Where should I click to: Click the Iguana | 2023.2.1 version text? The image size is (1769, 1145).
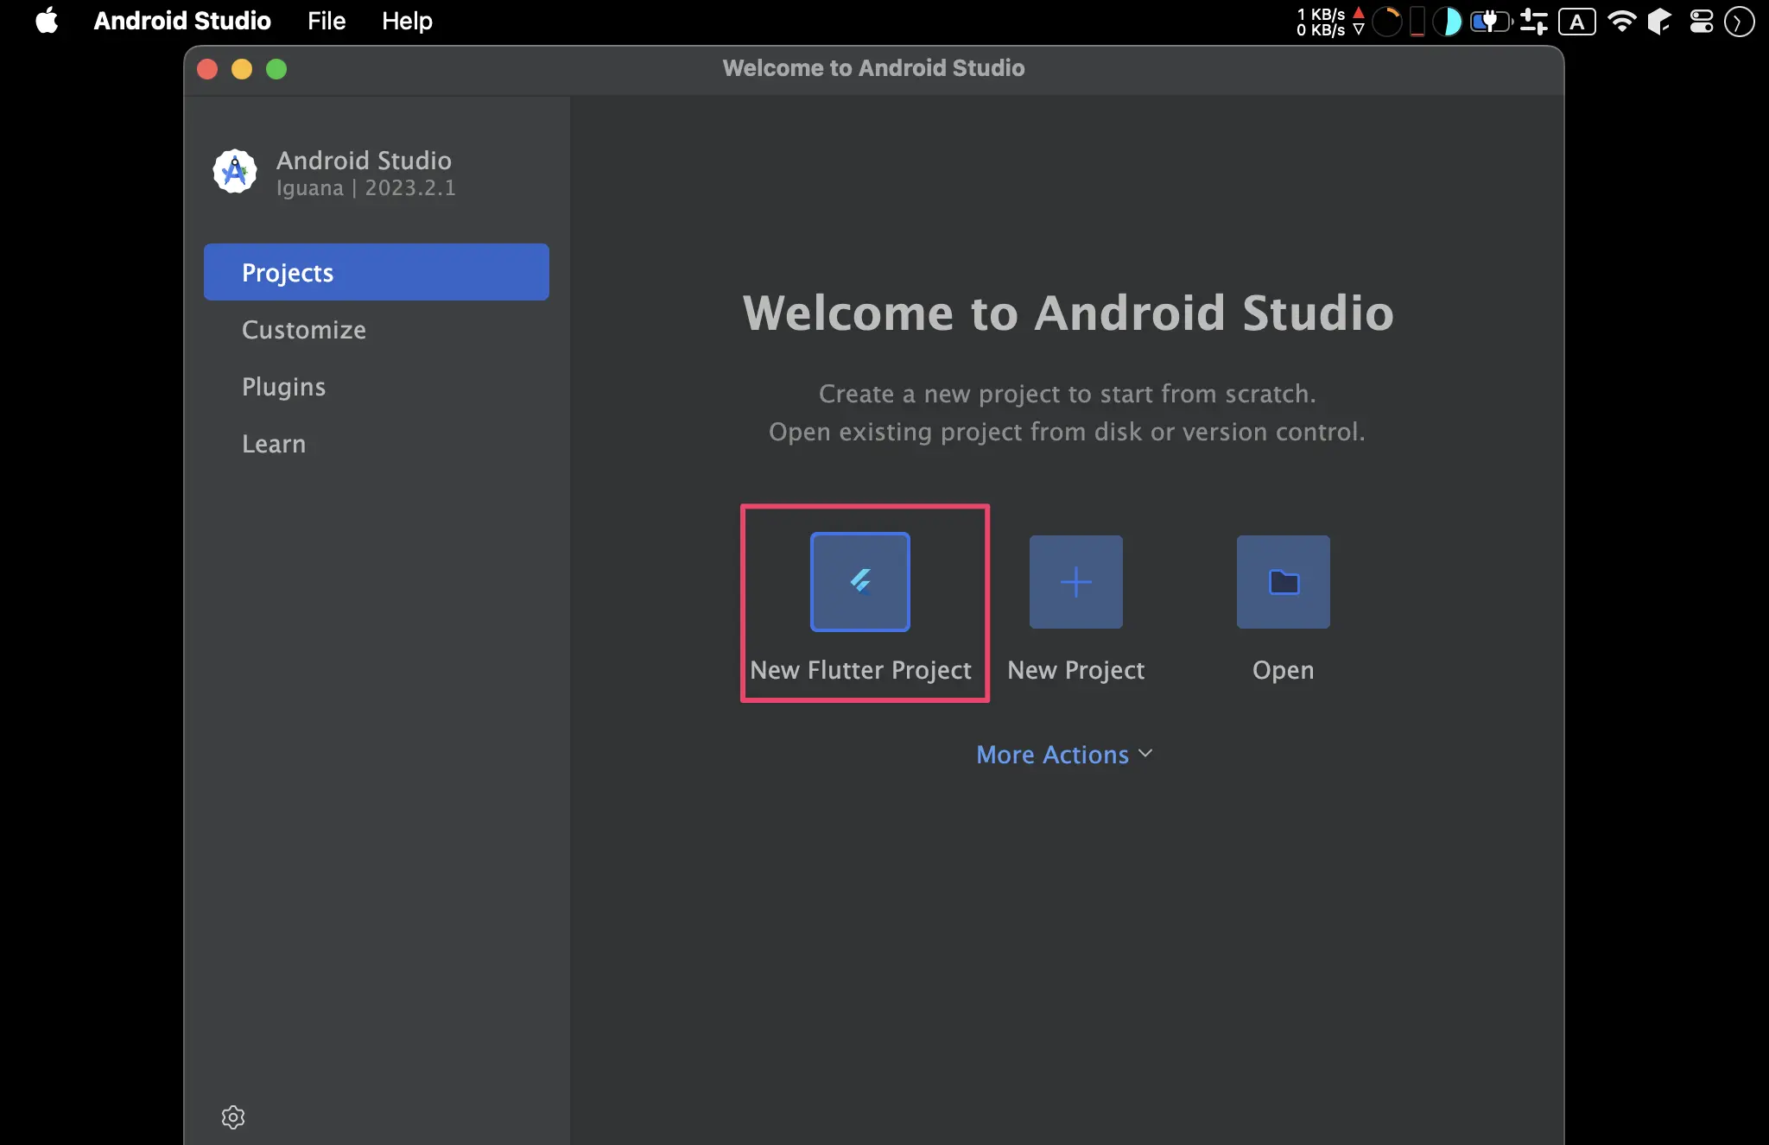click(366, 188)
